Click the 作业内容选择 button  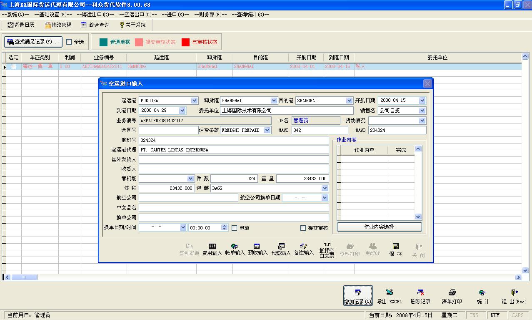pyautogui.click(x=379, y=227)
